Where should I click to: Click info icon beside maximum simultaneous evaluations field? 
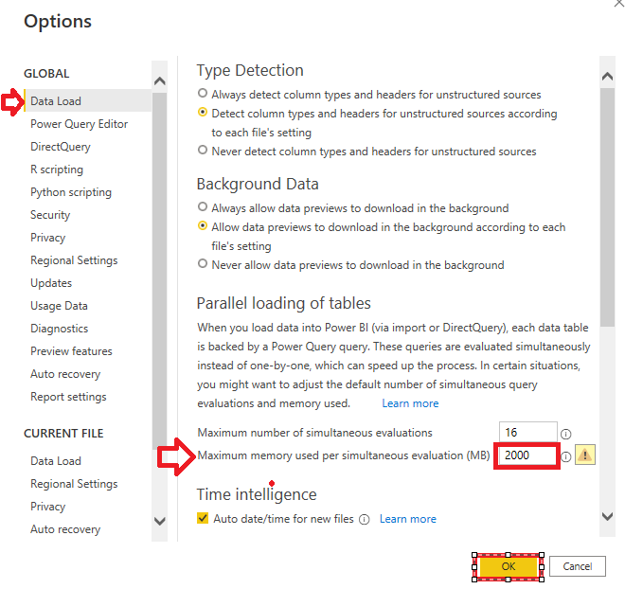(x=566, y=434)
